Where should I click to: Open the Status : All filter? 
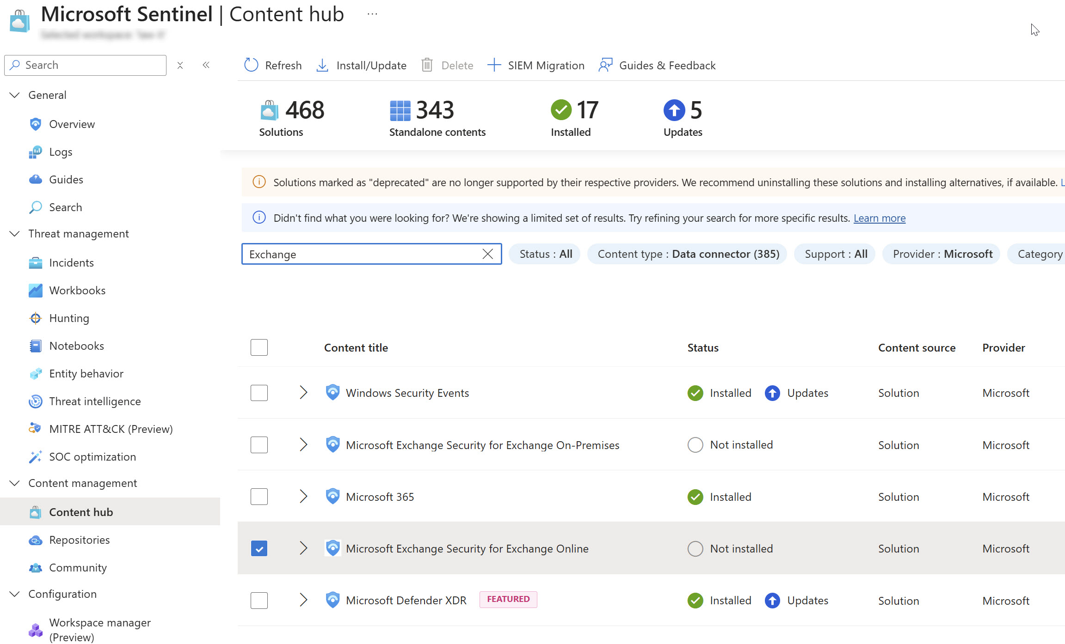coord(545,254)
